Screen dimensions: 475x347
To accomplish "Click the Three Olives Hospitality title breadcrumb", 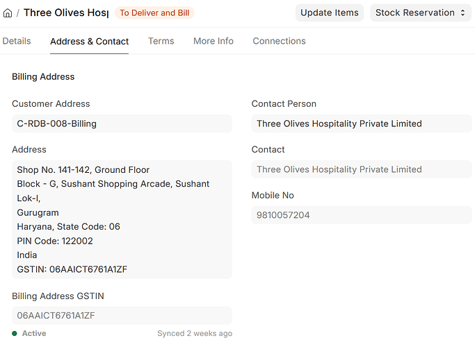I will pos(65,12).
